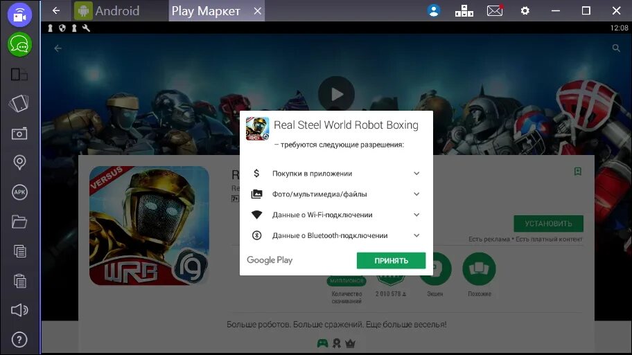Toggle the multi-window layout icon in sidebar
This screenshot has width=632, height=355.
point(19,75)
